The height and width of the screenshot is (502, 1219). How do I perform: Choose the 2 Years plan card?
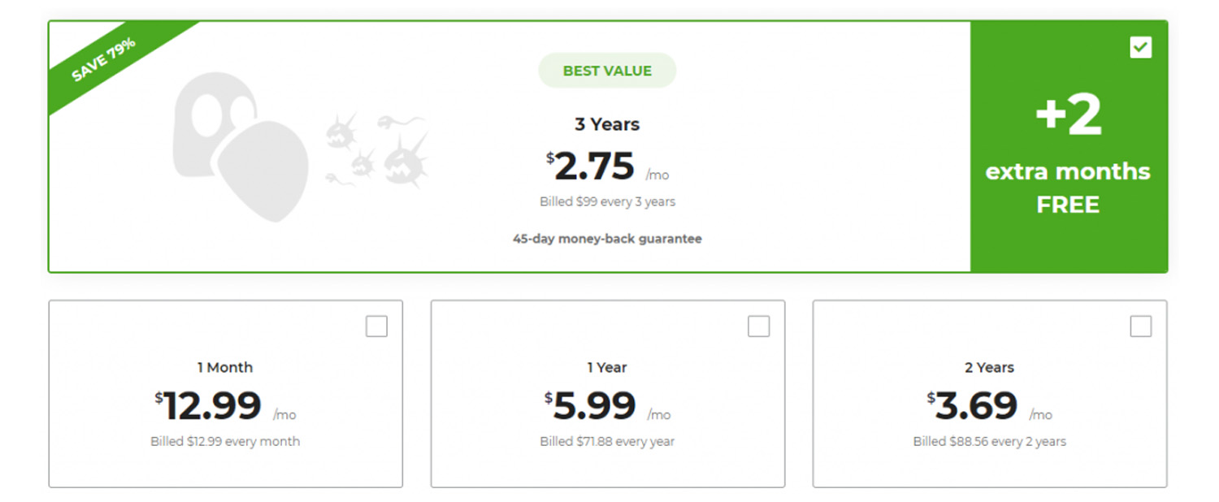(x=990, y=394)
